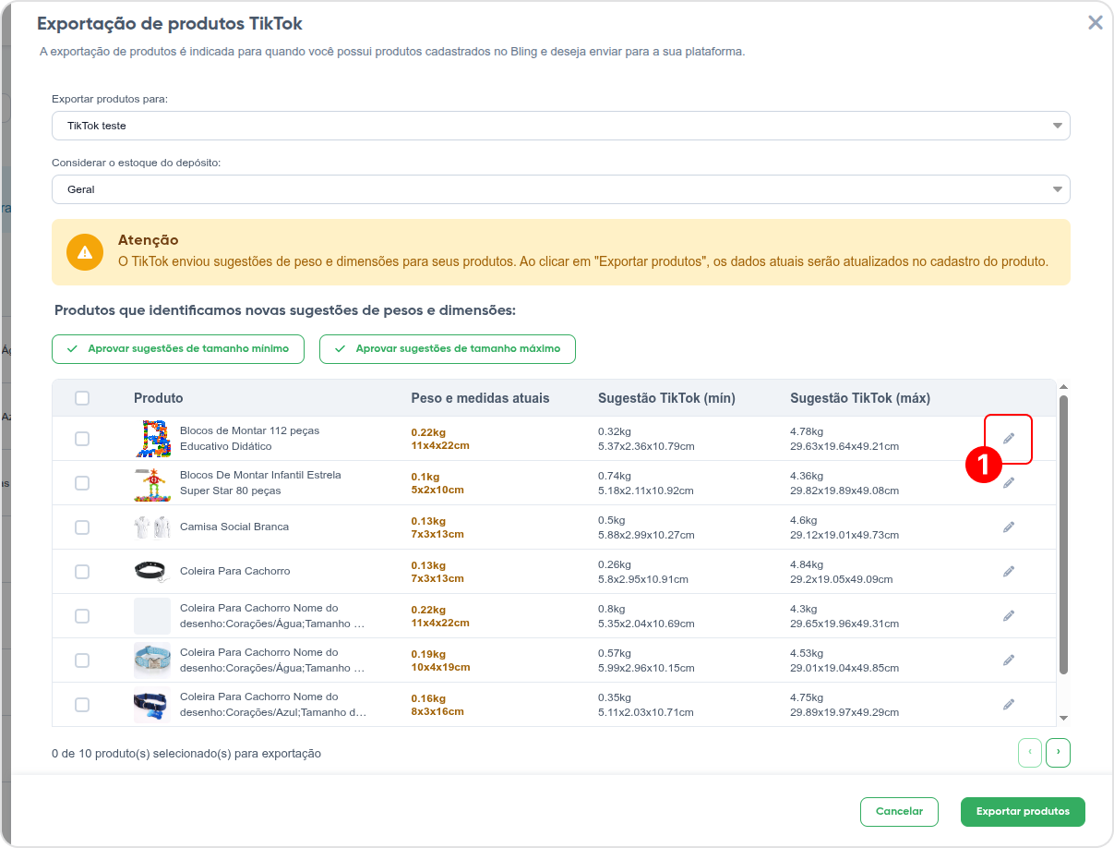Image resolution: width=1114 pixels, height=848 pixels.
Task: Expand the depósito 'Geral' dropdown
Action: coord(561,189)
